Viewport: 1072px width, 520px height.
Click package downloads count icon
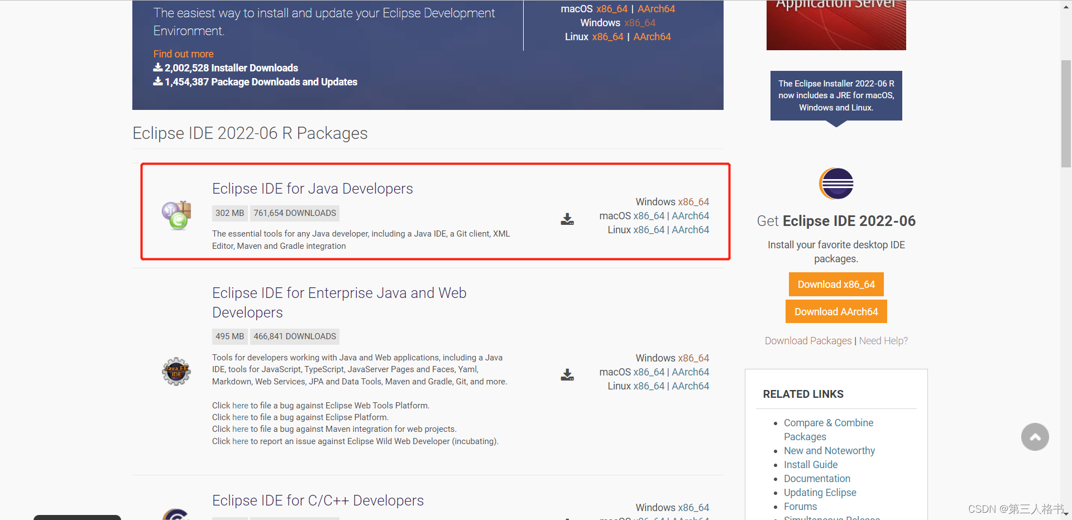point(158,81)
